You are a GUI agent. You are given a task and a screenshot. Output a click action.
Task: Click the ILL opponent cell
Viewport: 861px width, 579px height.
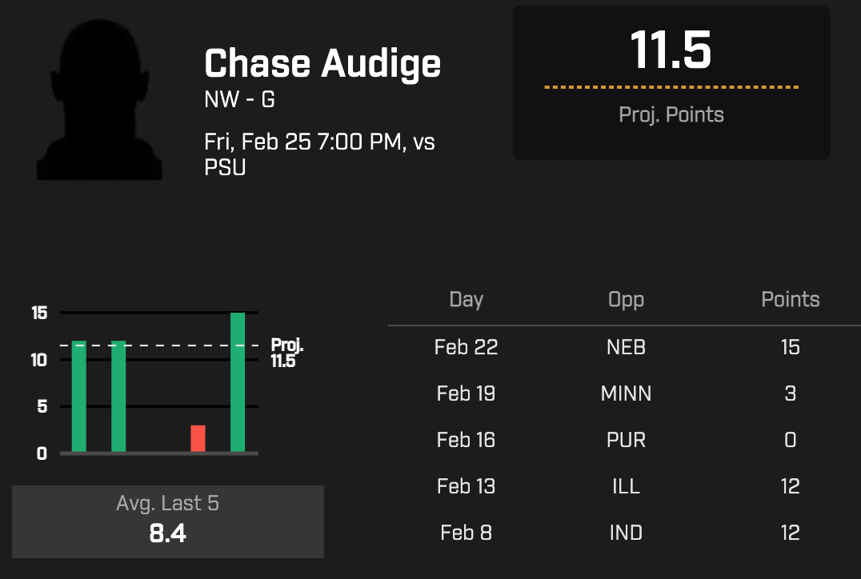coord(626,486)
